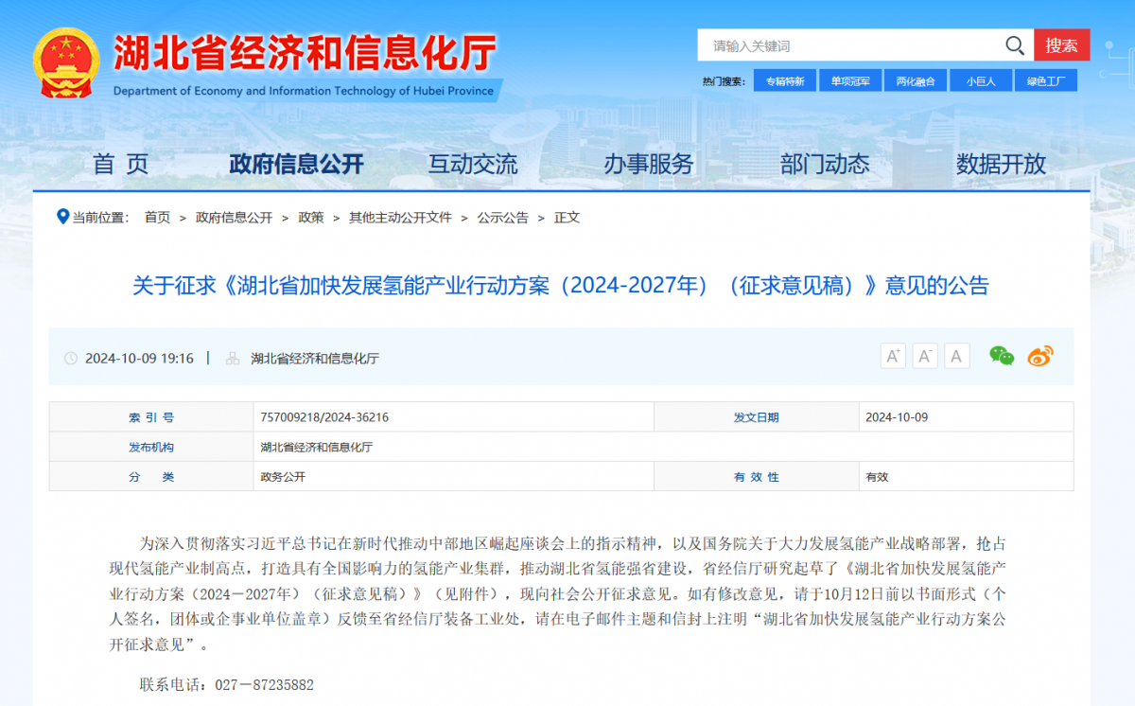Viewport: 1135px width, 706px height.
Task: Click the location pin icon in breadcrumb
Action: pos(63,217)
